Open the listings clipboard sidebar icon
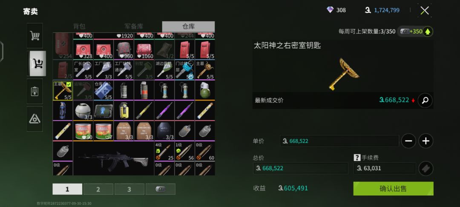This screenshot has width=460, height=207. (34, 91)
